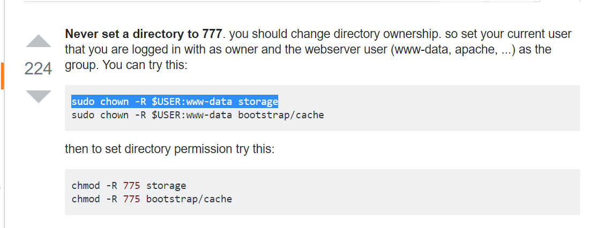The image size is (597, 228).
Task: Click the red 775 in chmod storage line
Action: 132,186
